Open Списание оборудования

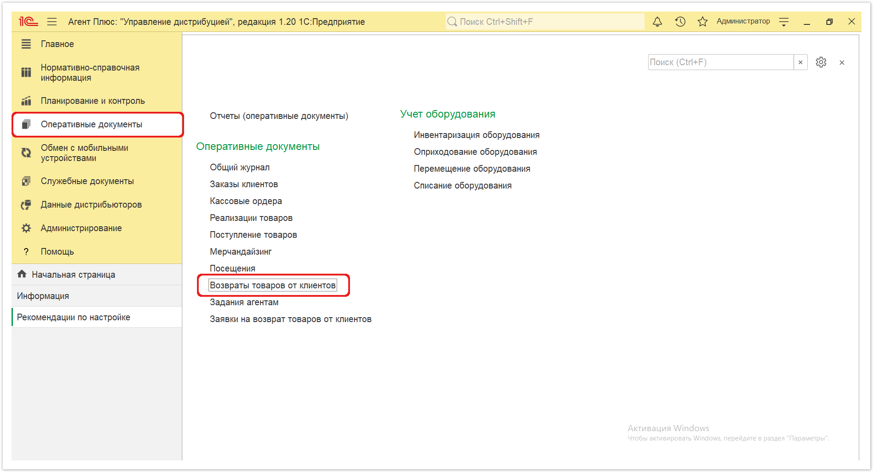point(463,185)
